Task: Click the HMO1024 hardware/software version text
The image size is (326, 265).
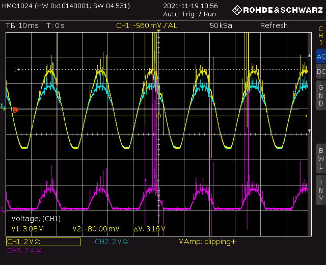Action: (x=66, y=6)
